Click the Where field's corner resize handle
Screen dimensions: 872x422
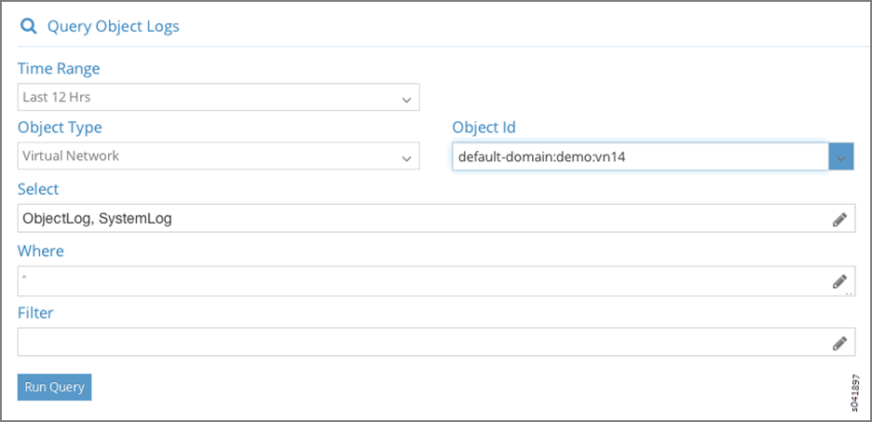[x=850, y=293]
